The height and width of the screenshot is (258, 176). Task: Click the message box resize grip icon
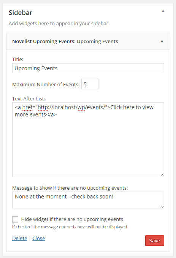[x=162, y=206]
